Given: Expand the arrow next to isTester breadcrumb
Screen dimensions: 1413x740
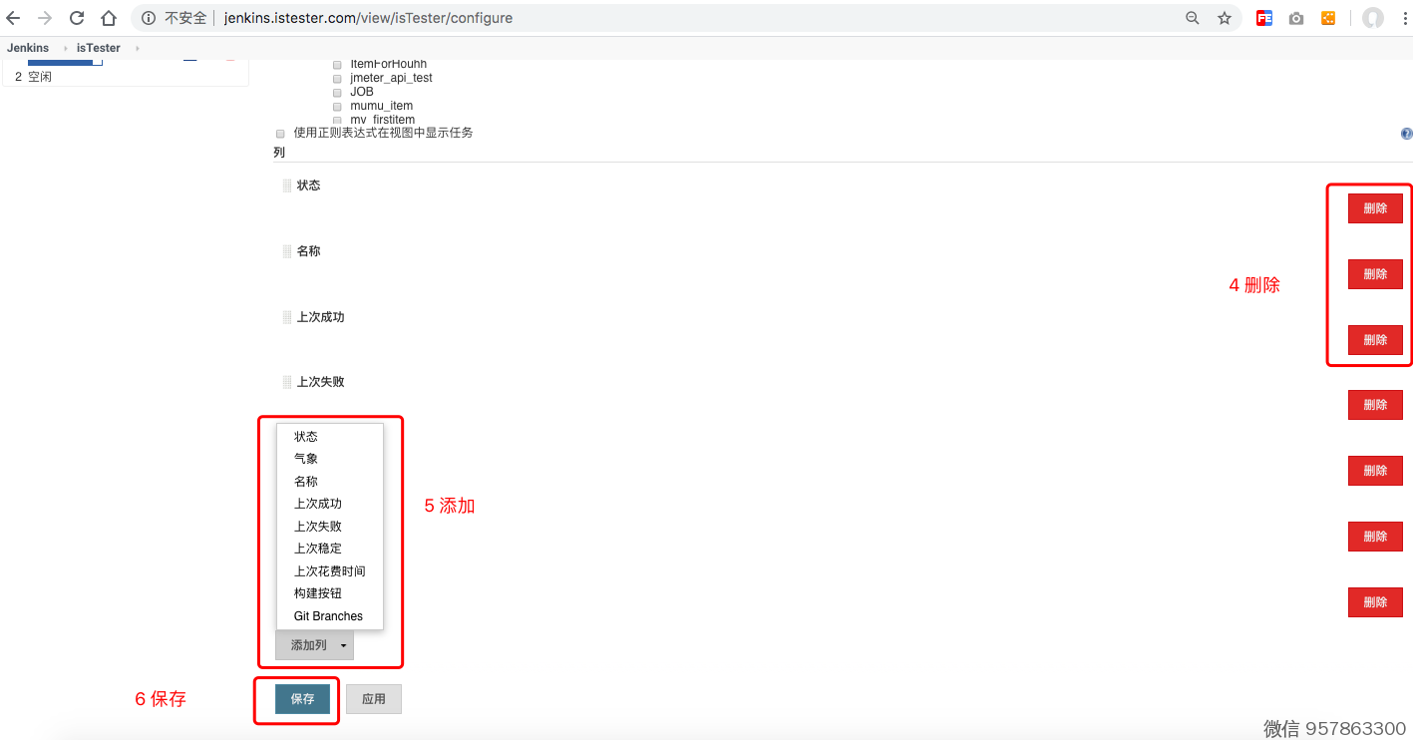Looking at the screenshot, I should (137, 48).
